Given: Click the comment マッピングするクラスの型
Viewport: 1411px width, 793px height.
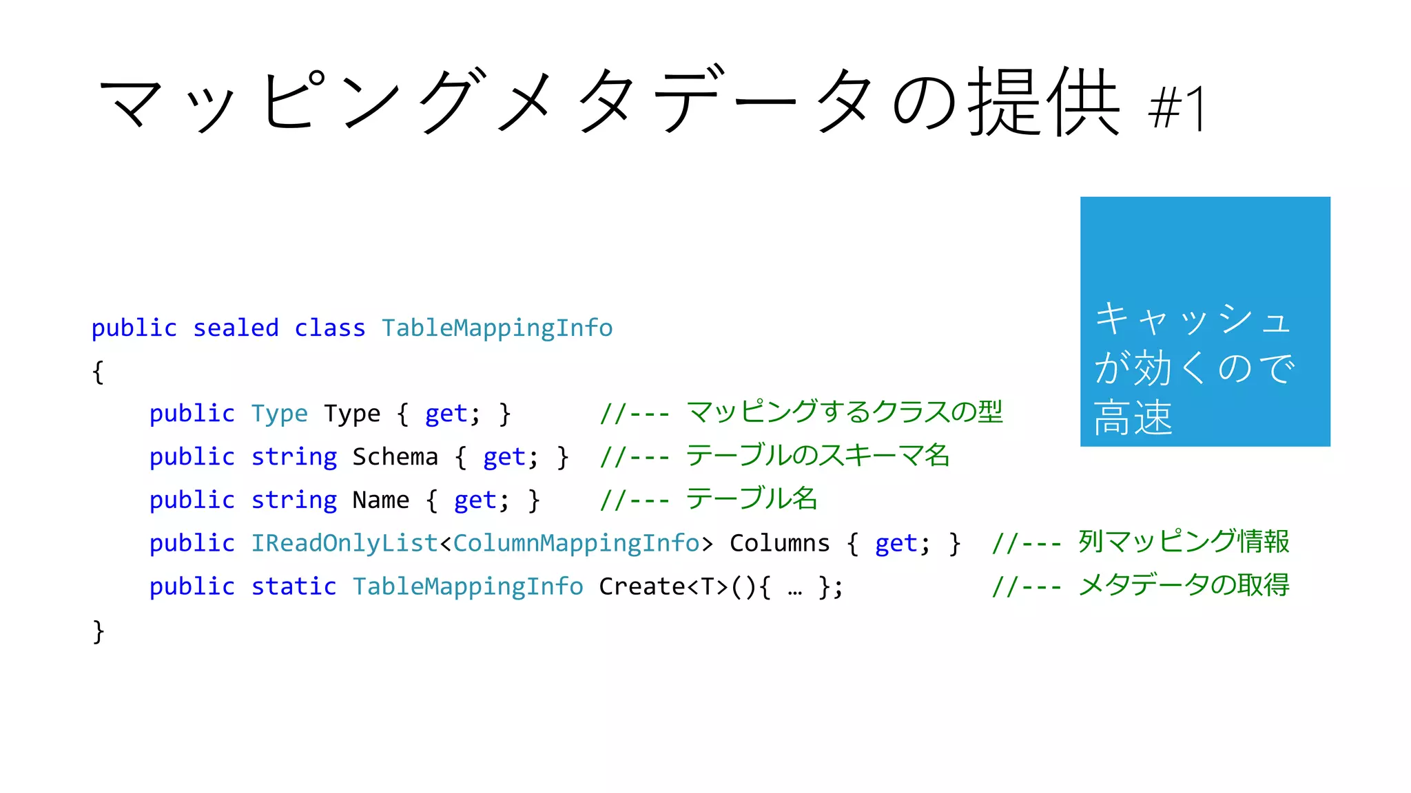Looking at the screenshot, I should coord(845,412).
